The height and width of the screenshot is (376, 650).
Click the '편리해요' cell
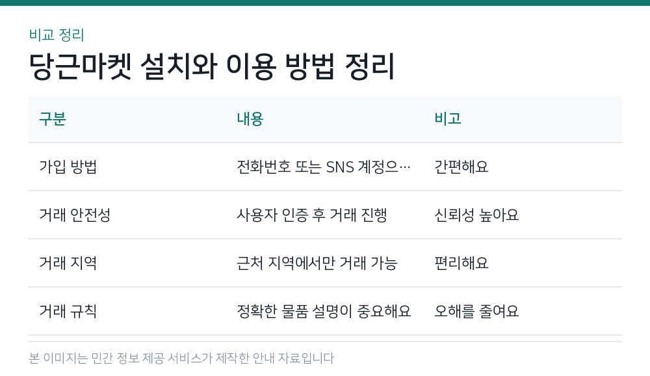click(461, 263)
